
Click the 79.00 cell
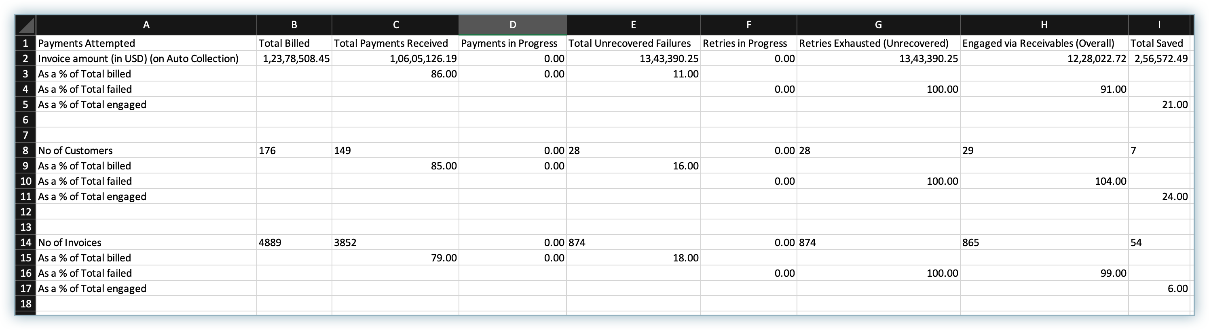coord(395,258)
